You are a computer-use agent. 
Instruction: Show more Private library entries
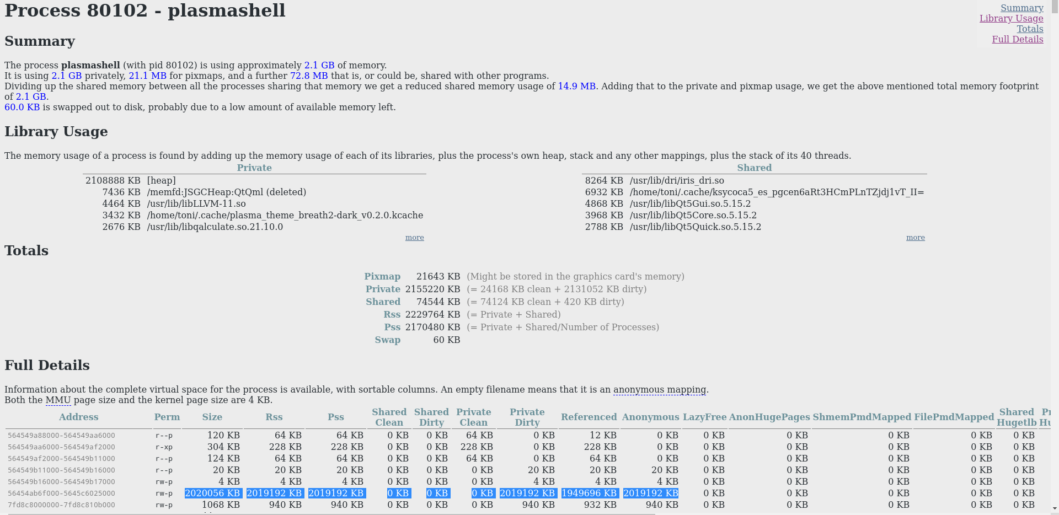click(414, 238)
